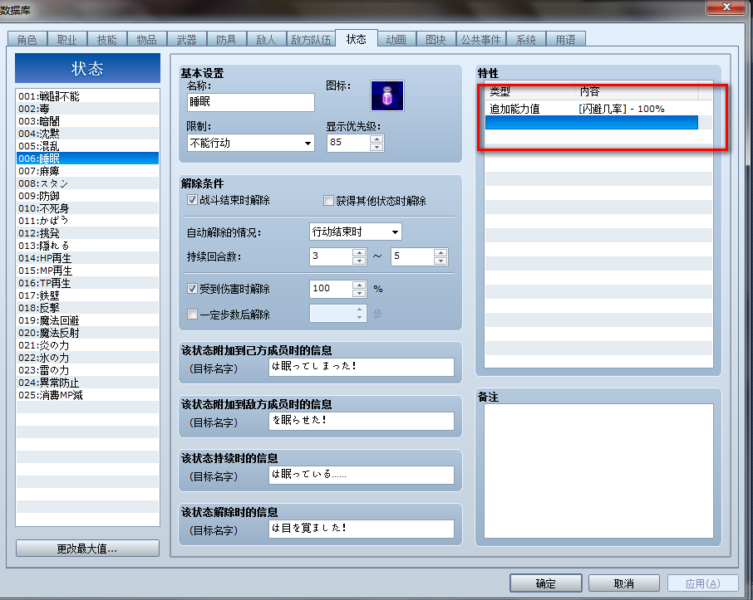Screen dimensions: 753x600
Task: Select state 003:暗闇
Action: pos(87,121)
